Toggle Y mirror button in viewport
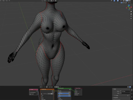Viewport: 133px width, 100px height. (x=123, y=3)
